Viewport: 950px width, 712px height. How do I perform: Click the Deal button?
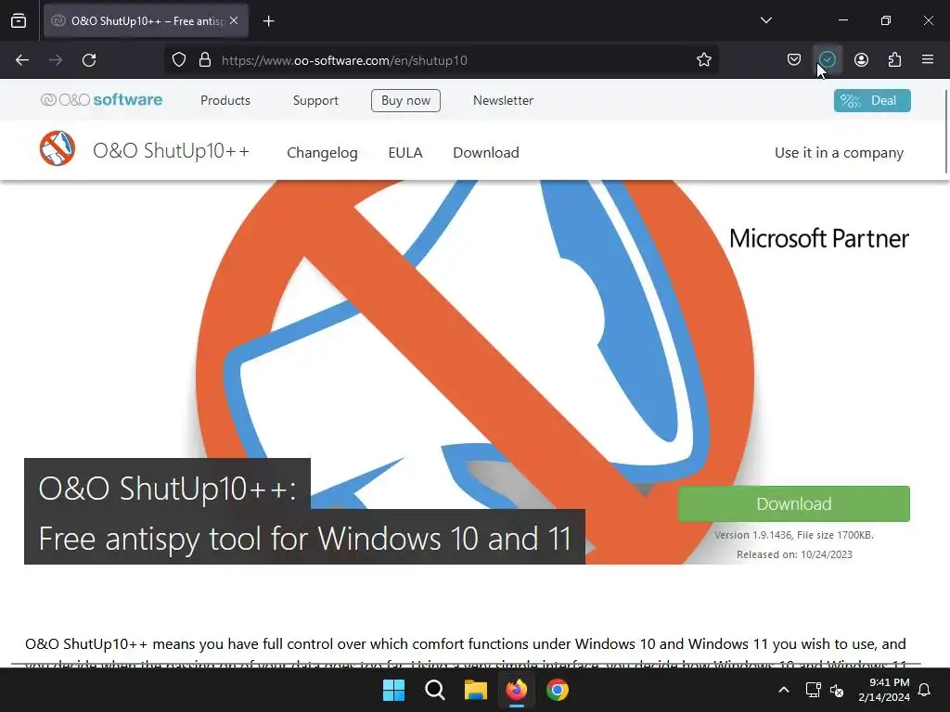point(872,100)
